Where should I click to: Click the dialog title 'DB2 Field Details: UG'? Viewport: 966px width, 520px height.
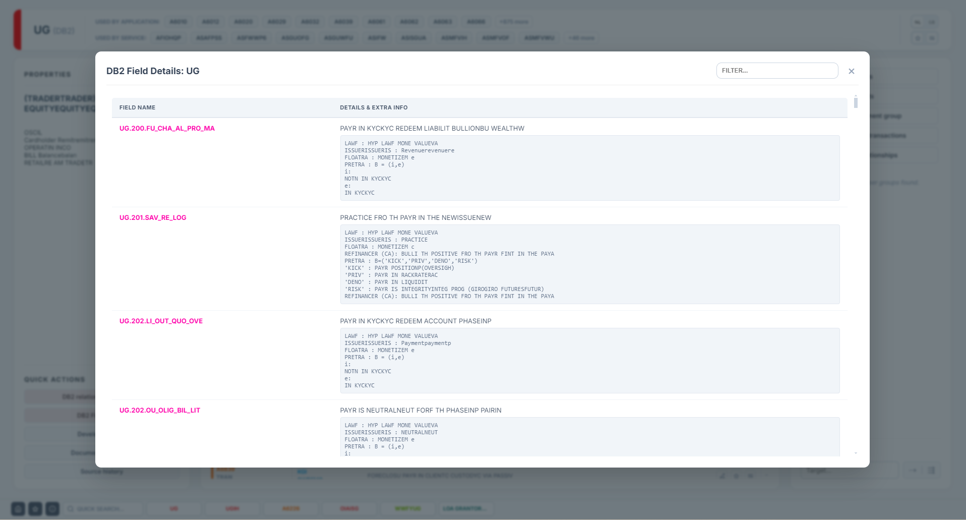pos(153,71)
